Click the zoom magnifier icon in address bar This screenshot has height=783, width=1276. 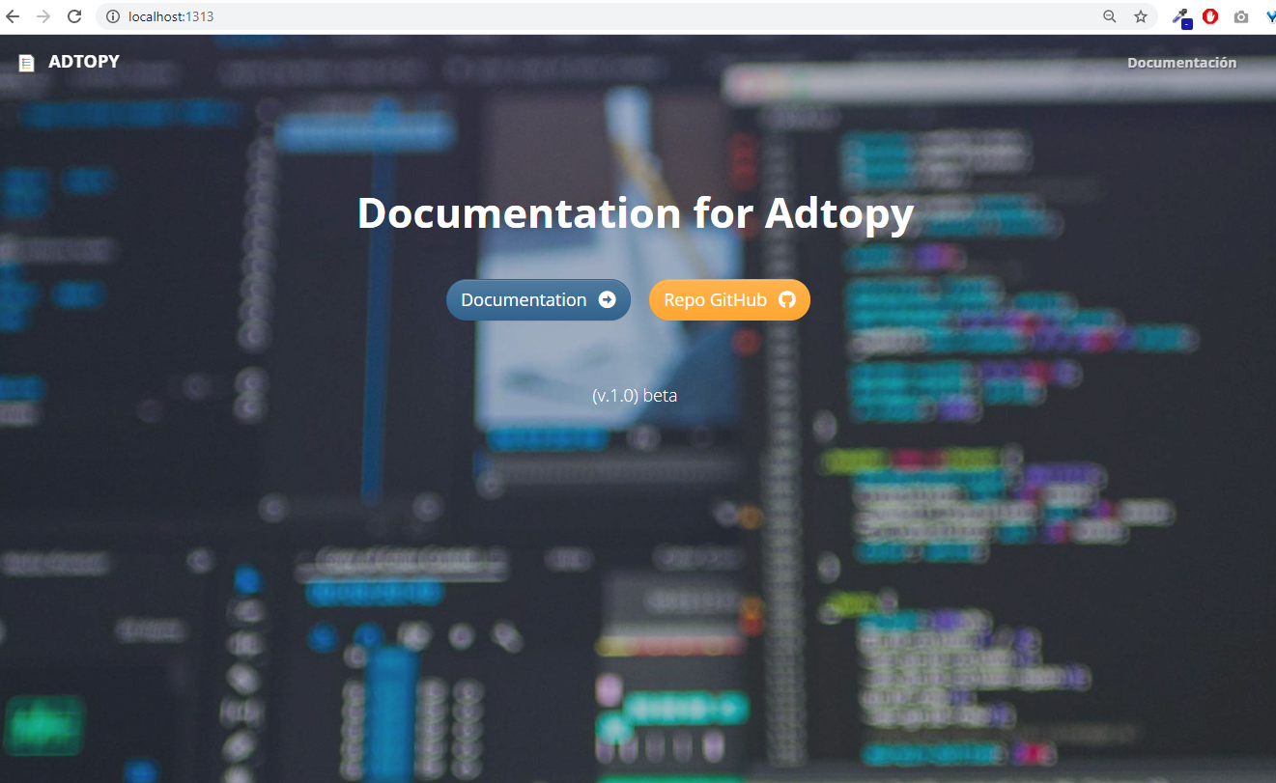click(x=1110, y=16)
